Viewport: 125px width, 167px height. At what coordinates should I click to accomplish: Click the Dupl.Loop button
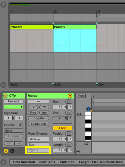click(x=39, y=124)
